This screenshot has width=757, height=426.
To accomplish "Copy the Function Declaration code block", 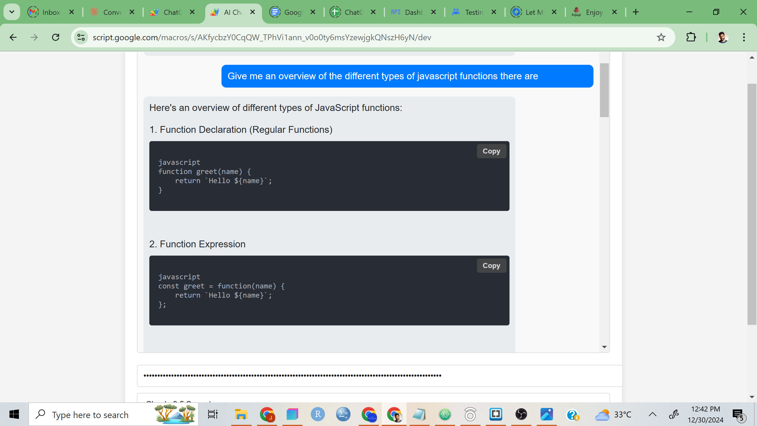I will tap(491, 151).
